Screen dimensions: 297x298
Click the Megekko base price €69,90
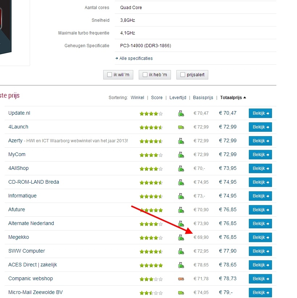(201, 237)
